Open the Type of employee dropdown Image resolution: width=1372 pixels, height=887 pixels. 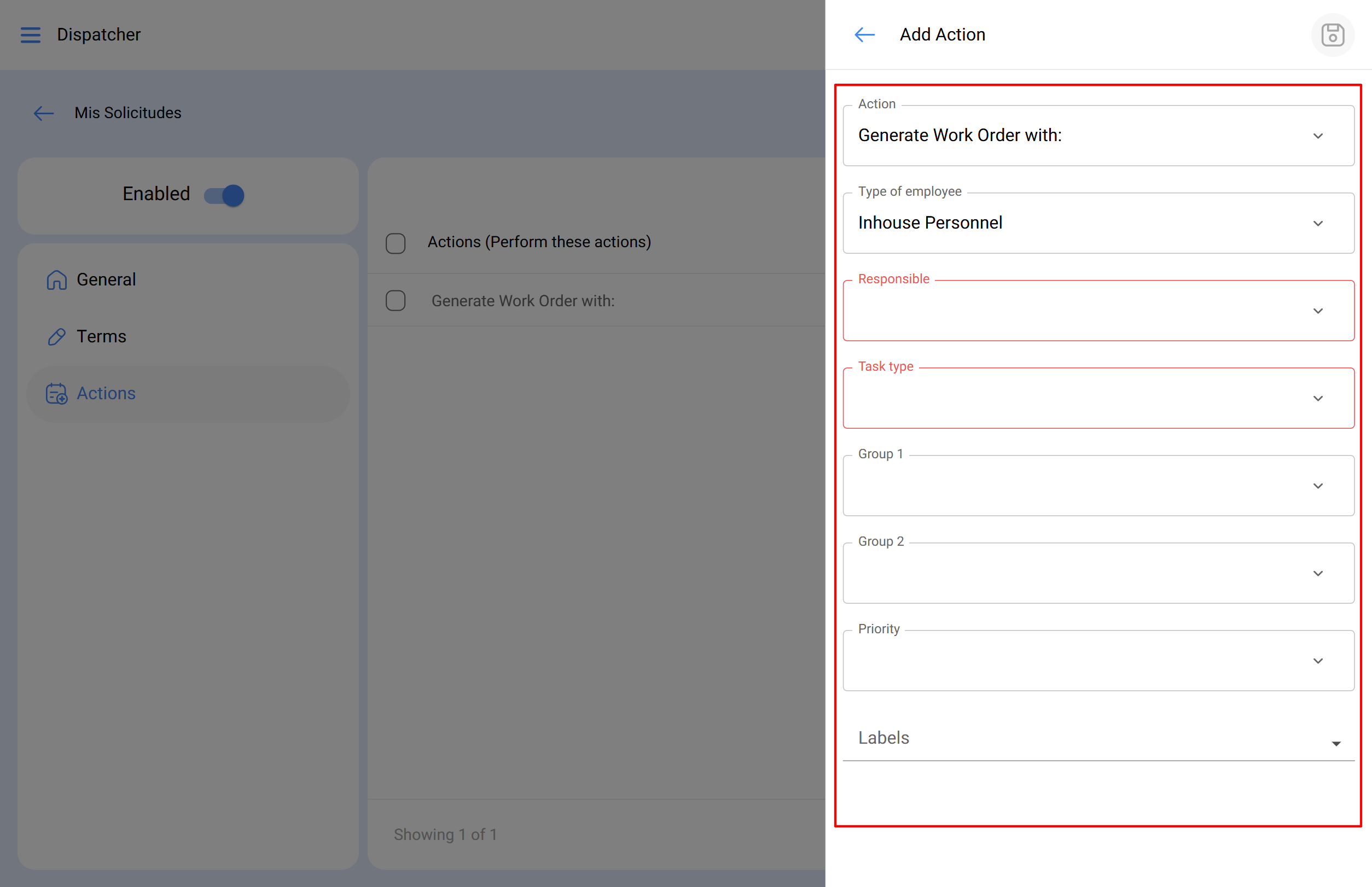1098,224
